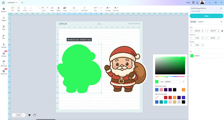Select the Shape tool
Viewport: 224px width, 120px height.
(4, 19)
